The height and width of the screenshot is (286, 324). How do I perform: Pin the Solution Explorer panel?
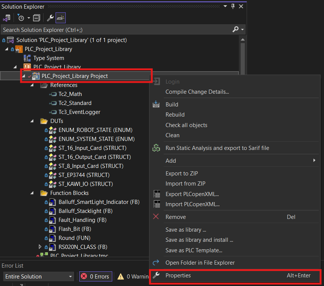[x=233, y=6]
